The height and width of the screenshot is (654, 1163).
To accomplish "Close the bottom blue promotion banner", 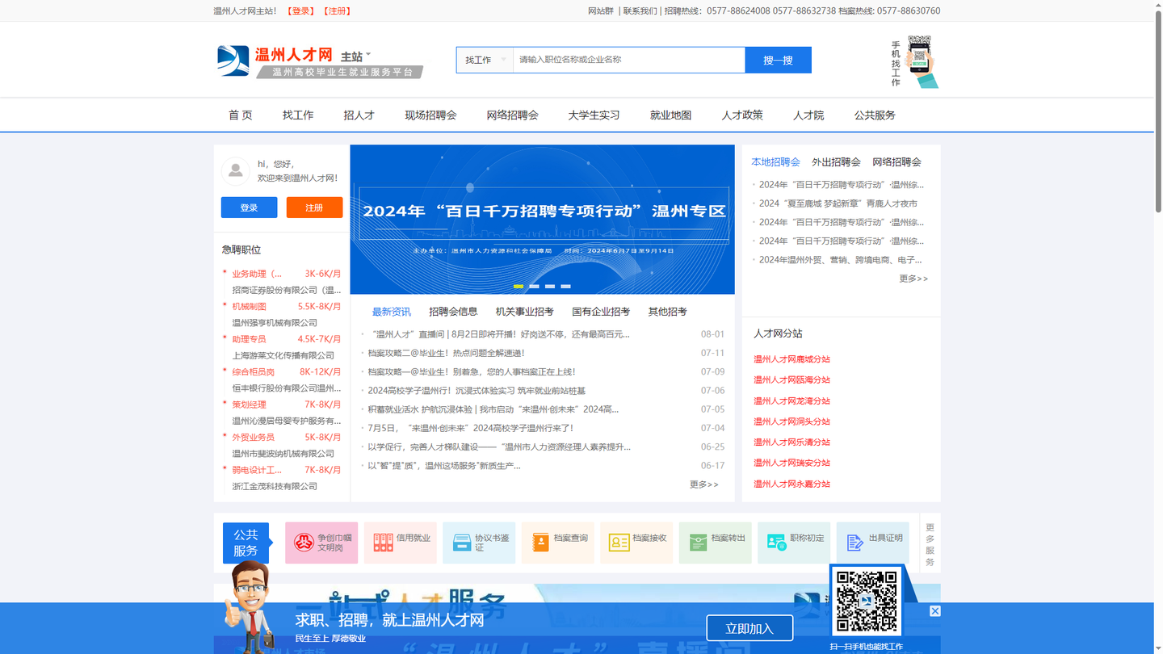I will pos(934,611).
